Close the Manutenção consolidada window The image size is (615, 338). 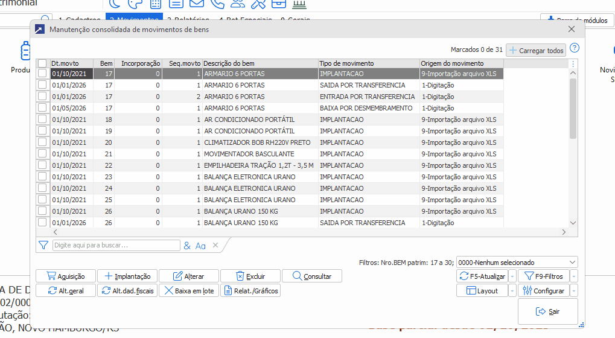tap(572, 29)
